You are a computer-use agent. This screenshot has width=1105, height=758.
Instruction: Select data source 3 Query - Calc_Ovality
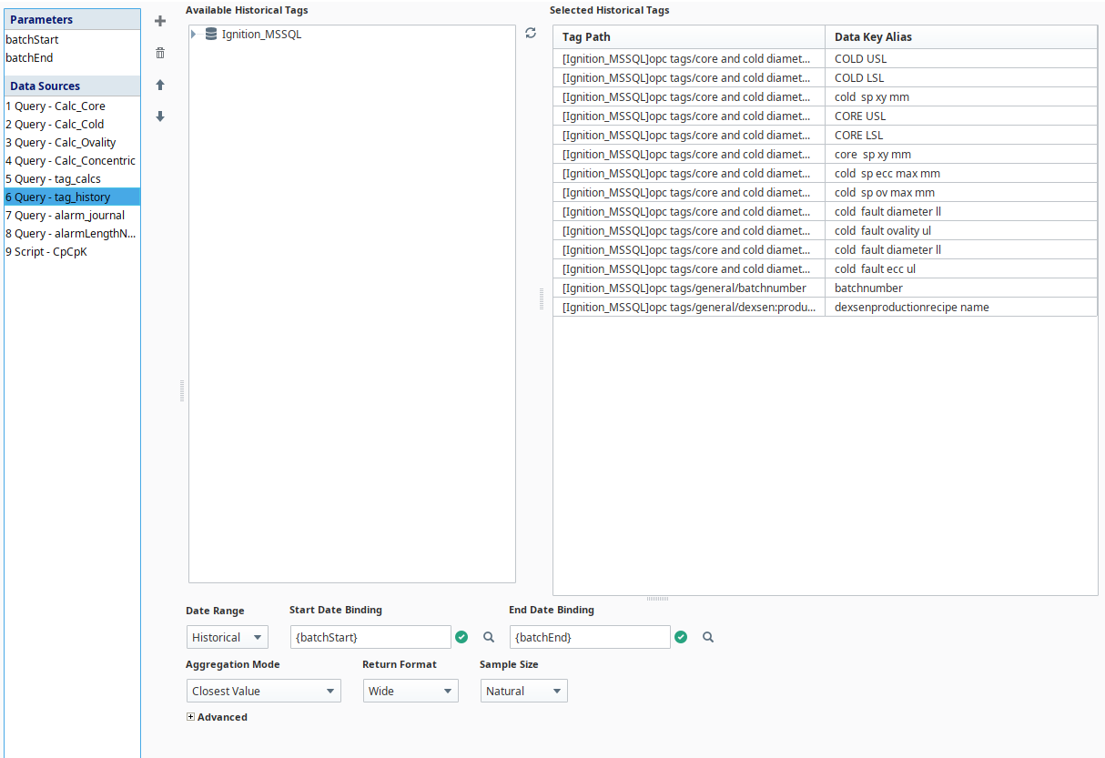(73, 142)
